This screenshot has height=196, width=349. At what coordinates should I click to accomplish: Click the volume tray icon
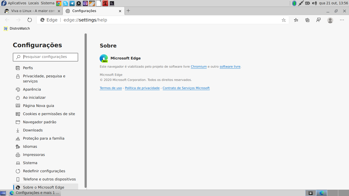(x=315, y=3)
